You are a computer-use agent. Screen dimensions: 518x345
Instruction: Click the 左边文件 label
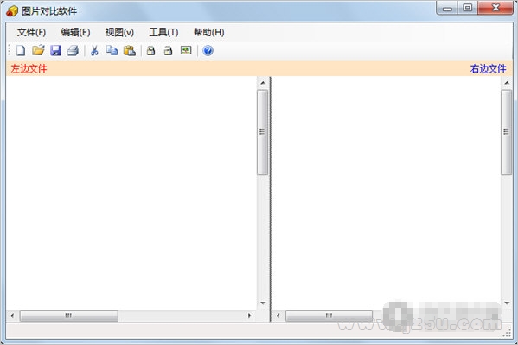29,68
